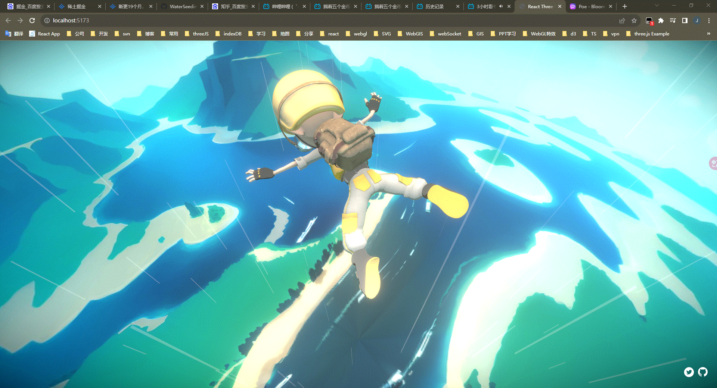This screenshot has width=717, height=388.
Task: Open the 分享 bookmark folder
Action: coord(304,34)
